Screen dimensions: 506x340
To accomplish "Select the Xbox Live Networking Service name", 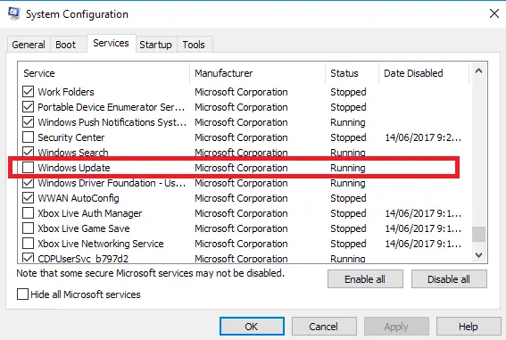I will click(x=101, y=244).
